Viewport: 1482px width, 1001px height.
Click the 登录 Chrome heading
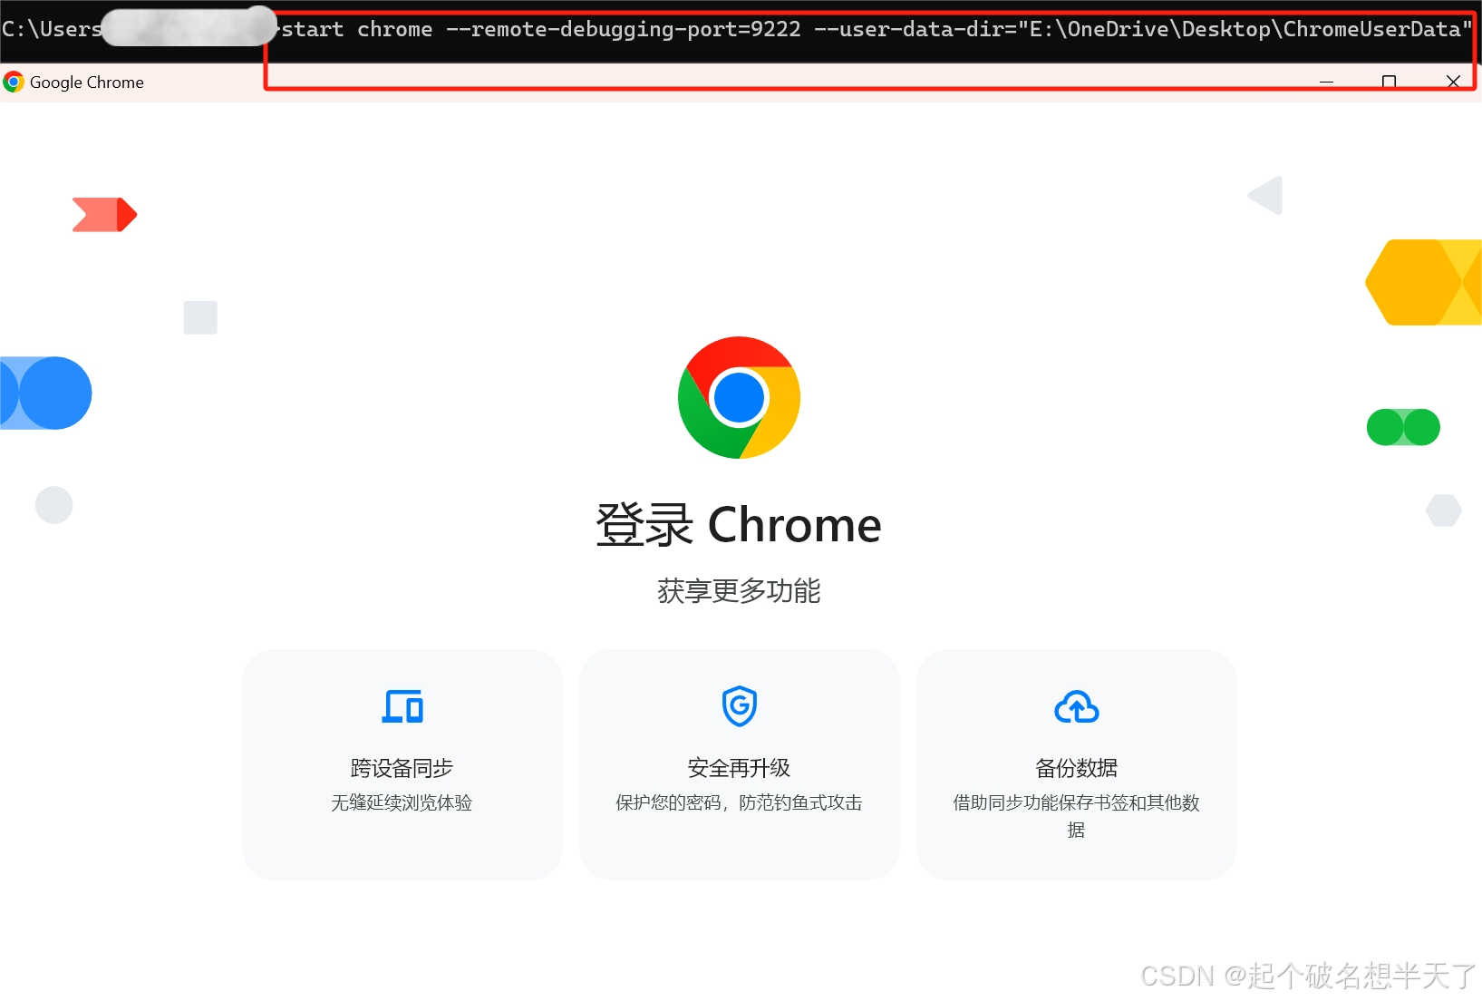pyautogui.click(x=739, y=525)
